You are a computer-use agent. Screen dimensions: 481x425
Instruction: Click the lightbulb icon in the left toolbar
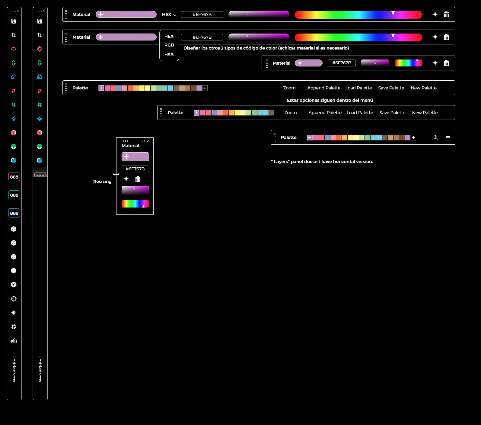coord(14,313)
